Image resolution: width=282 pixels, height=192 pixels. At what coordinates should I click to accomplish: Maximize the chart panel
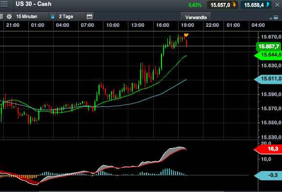coord(276,18)
